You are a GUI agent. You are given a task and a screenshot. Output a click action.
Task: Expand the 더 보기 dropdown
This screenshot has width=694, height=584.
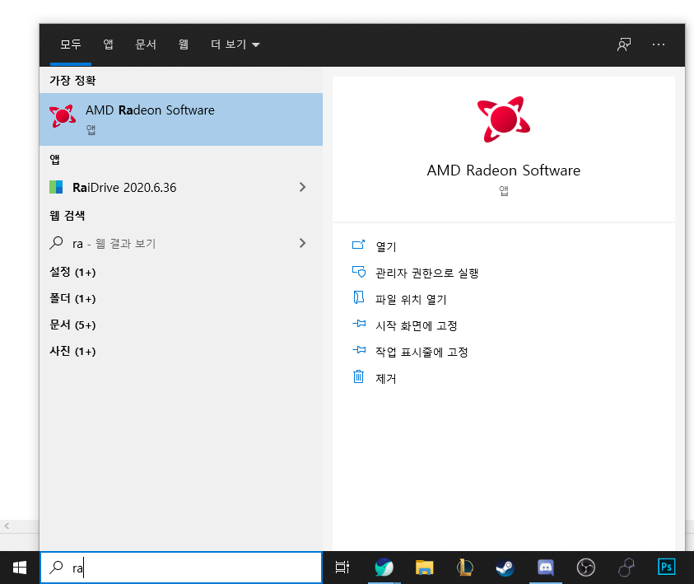235,44
